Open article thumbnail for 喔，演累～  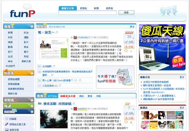point(54,48)
